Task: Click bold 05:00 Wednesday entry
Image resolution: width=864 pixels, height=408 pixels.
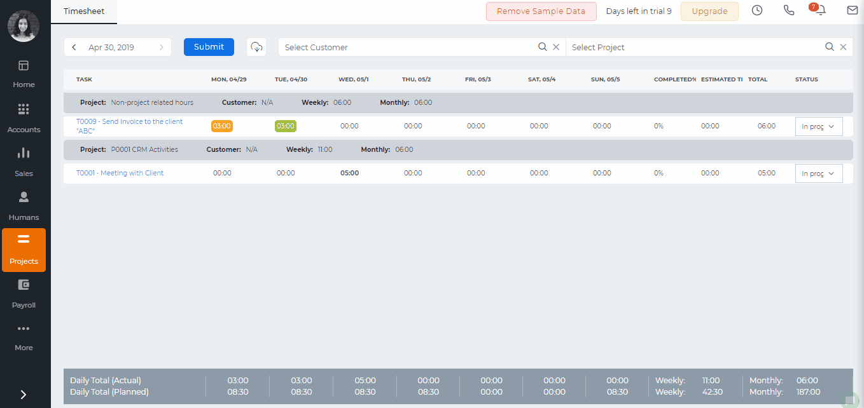Action: (x=349, y=173)
